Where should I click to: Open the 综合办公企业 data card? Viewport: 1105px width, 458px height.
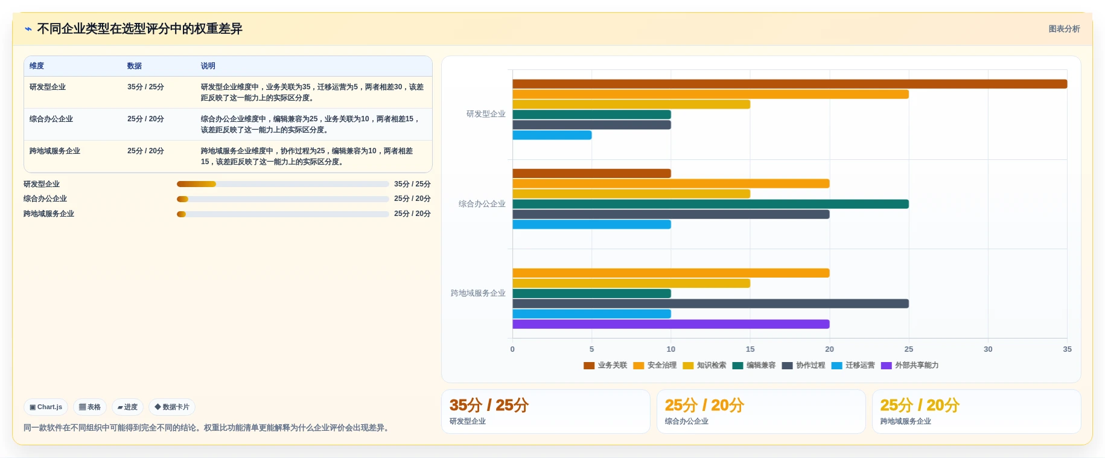761,412
